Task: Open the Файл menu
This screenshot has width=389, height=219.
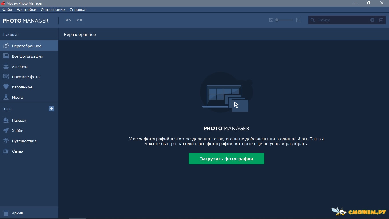Action: tap(7, 9)
